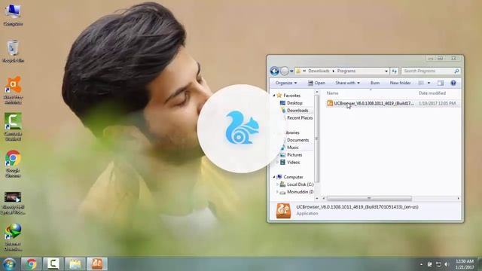The width and height of the screenshot is (482, 271).
Task: Click the UCBrowser icon in the details pane
Action: (283, 211)
